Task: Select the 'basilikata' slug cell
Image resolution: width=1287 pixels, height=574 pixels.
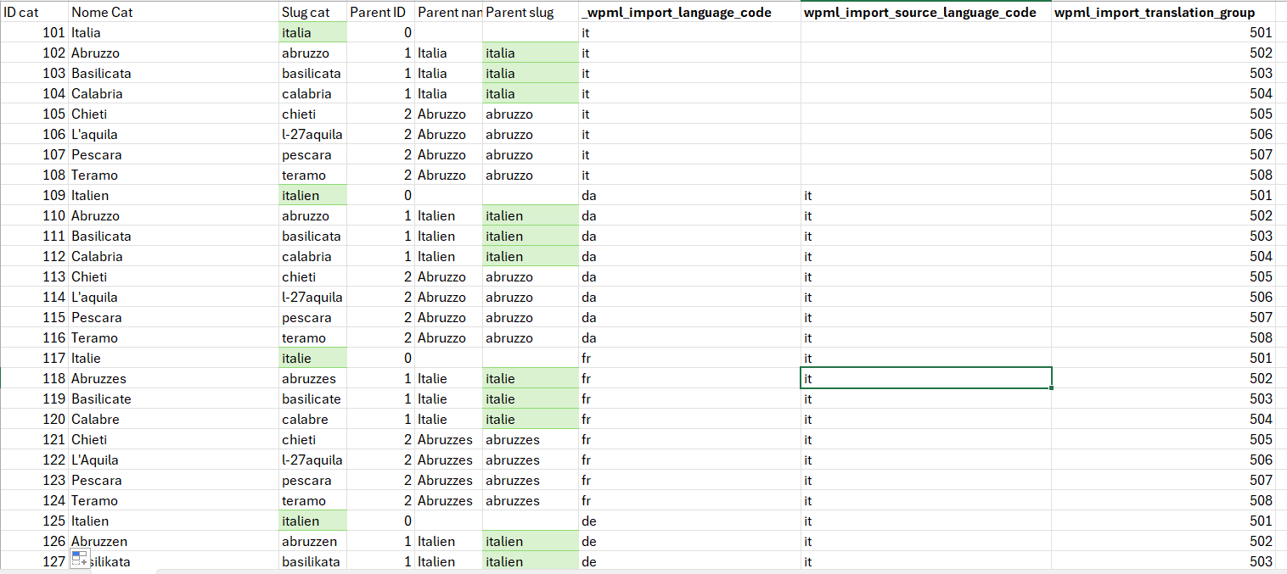Action: click(312, 562)
